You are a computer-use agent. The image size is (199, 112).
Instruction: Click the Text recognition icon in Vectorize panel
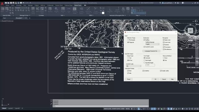pyautogui.click(x=123, y=9)
